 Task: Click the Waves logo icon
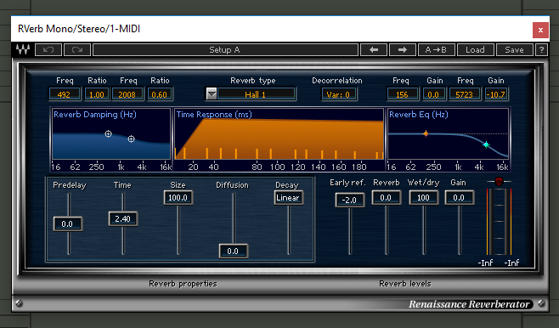click(x=23, y=49)
